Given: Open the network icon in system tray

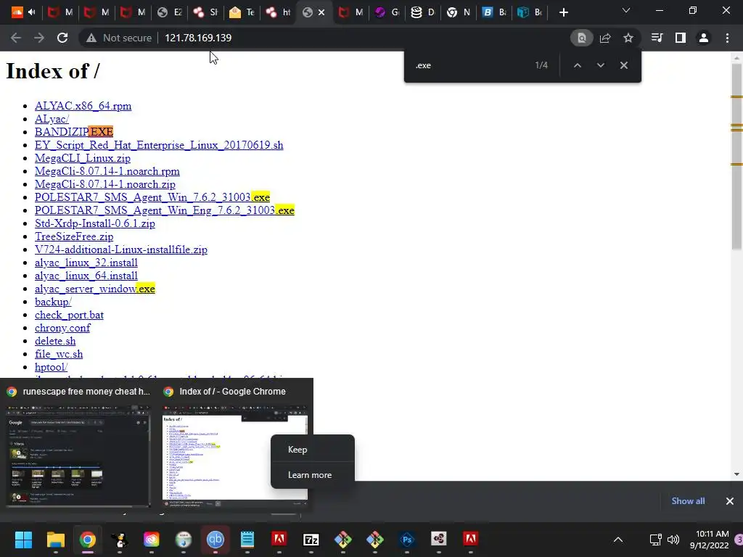Looking at the screenshot, I should tap(655, 539).
